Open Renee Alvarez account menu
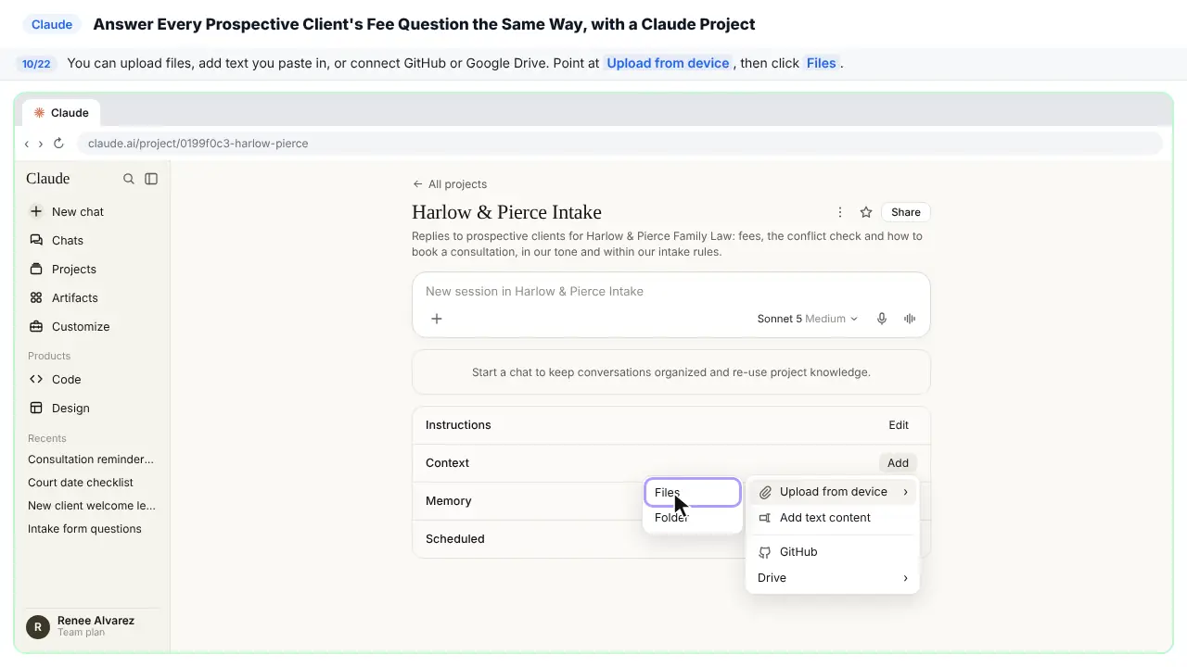Screen dimensions: 1187x667 click(93, 626)
